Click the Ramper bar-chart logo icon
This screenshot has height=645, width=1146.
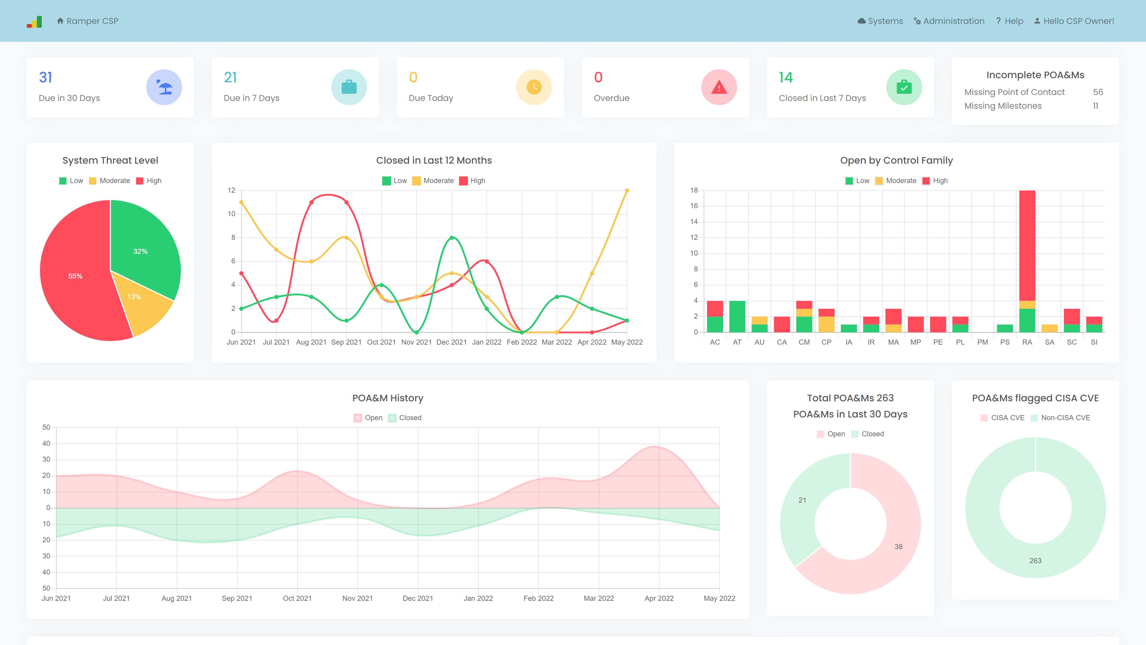(x=34, y=22)
